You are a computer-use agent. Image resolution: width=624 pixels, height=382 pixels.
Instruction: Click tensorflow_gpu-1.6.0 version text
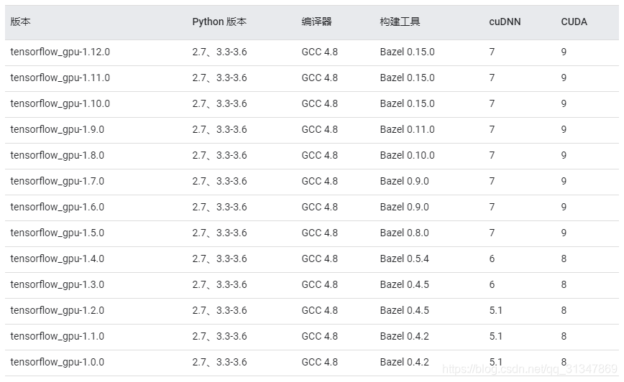click(58, 207)
